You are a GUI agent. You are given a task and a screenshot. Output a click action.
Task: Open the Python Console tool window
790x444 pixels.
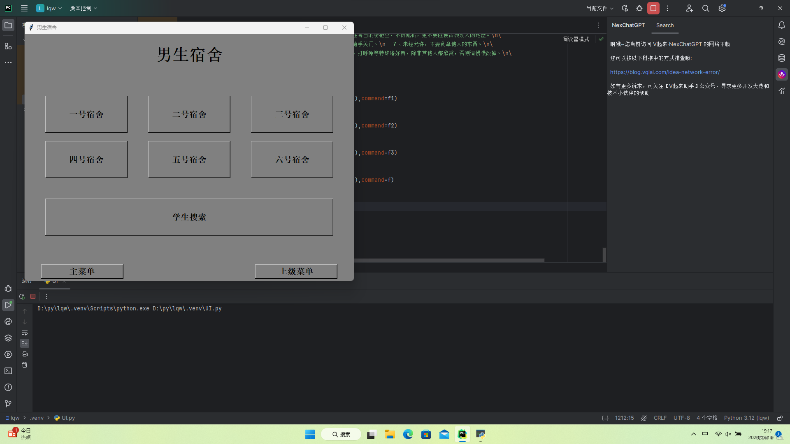(8, 321)
